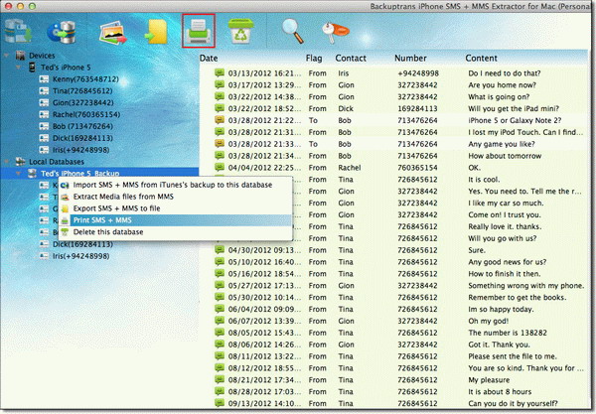Click the backup messages database toolbar icon
The width and height of the screenshot is (596, 414).
tap(18, 31)
